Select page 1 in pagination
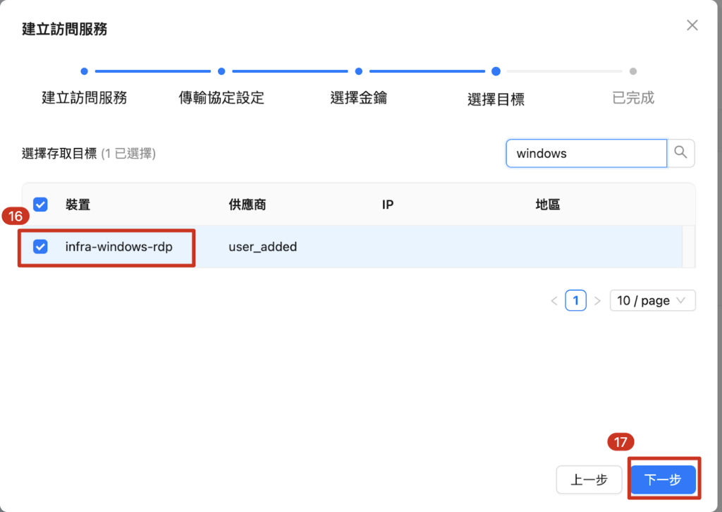The width and height of the screenshot is (722, 512). click(x=575, y=300)
